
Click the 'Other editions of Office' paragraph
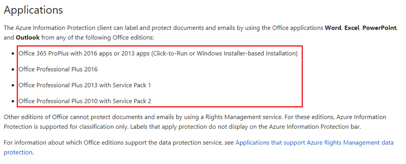click(x=195, y=122)
